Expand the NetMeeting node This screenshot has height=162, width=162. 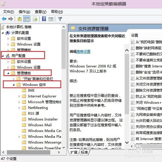19,108
